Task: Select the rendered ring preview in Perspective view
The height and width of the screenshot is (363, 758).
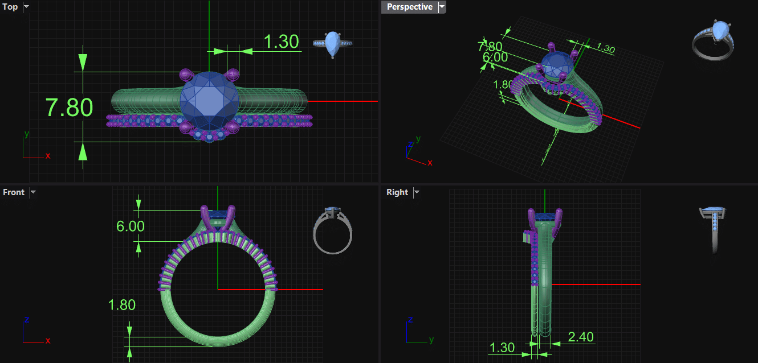Action: coord(712,40)
